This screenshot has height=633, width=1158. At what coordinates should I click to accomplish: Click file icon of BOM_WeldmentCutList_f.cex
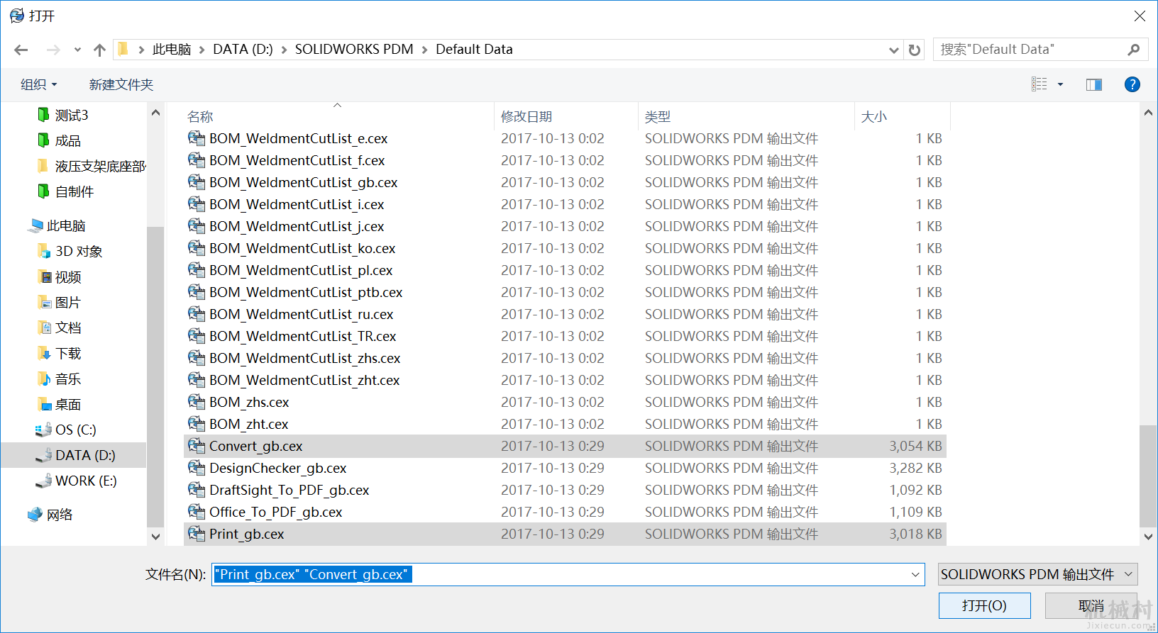[197, 160]
